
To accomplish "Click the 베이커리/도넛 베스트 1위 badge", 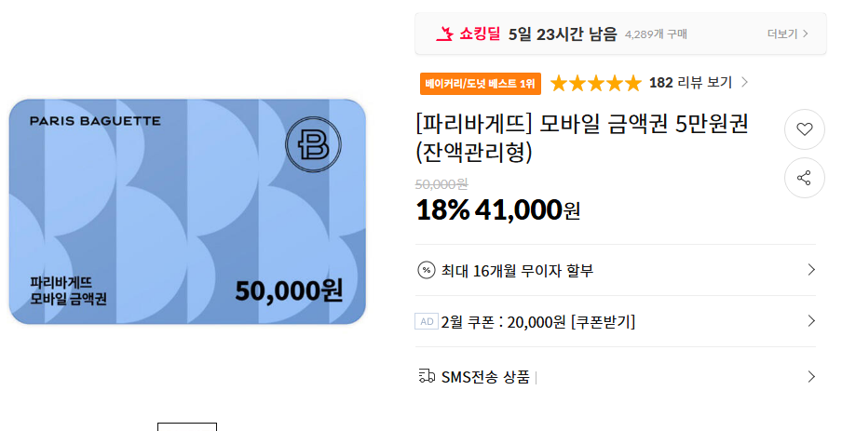I will pyautogui.click(x=480, y=84).
